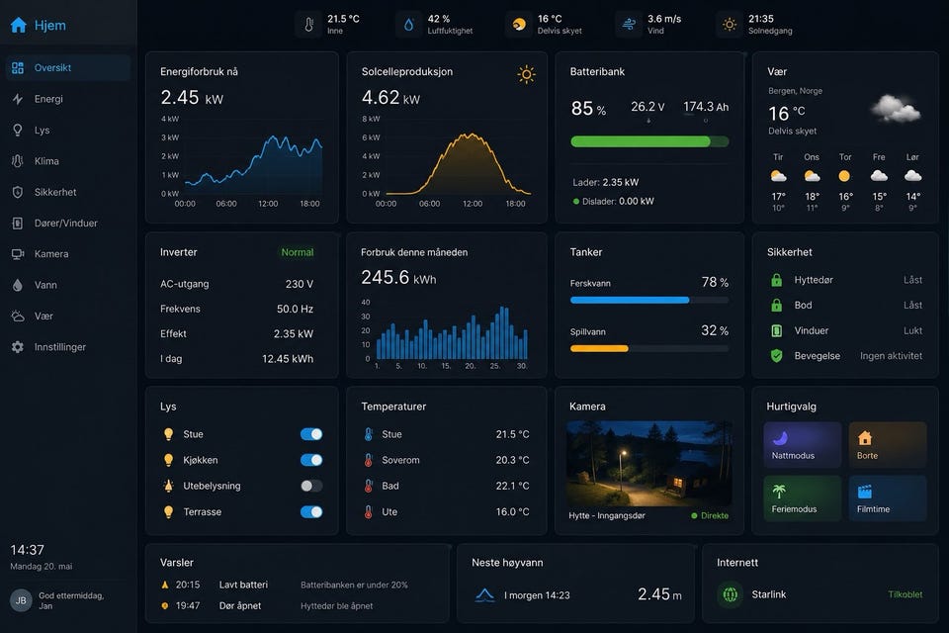Open Energi in the sidebar
The image size is (949, 633).
[x=68, y=99]
